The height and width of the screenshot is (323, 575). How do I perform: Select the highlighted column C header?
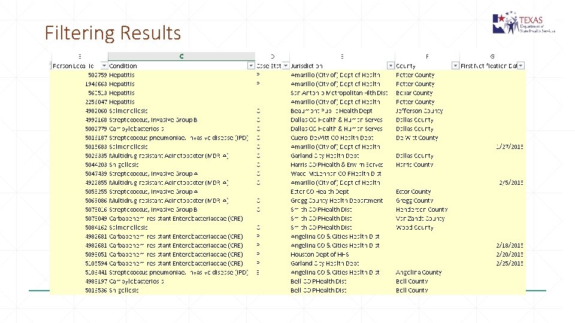pyautogui.click(x=181, y=56)
